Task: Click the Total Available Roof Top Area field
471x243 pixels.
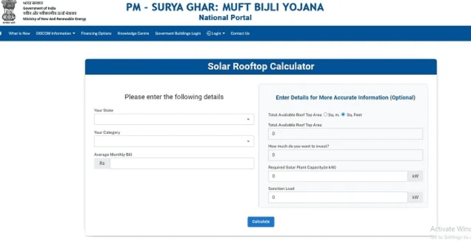Action: point(346,134)
